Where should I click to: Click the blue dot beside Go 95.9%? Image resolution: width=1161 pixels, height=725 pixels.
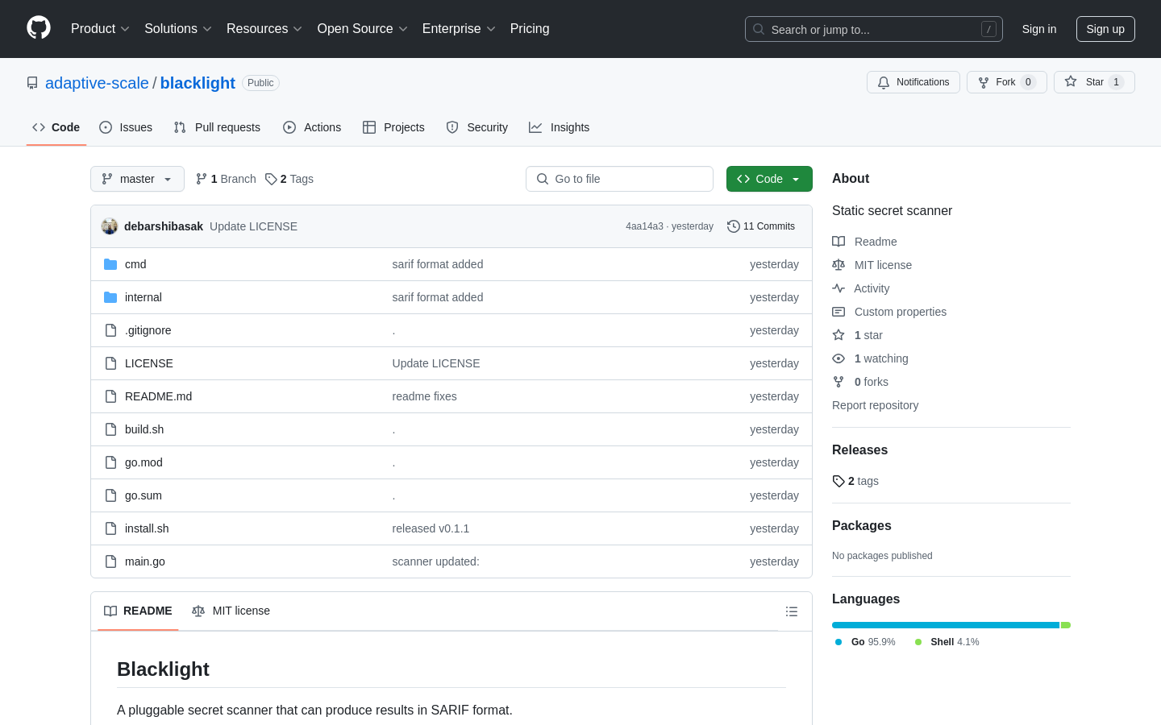click(838, 642)
